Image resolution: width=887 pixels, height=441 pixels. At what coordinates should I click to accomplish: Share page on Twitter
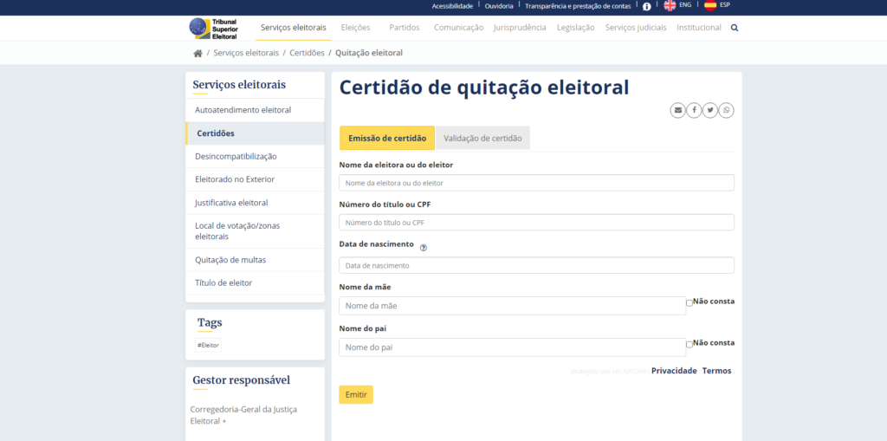pyautogui.click(x=709, y=110)
